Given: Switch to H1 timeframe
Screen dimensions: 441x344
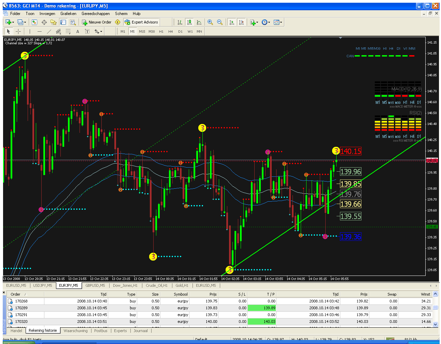Looking at the screenshot, I should (x=161, y=31).
